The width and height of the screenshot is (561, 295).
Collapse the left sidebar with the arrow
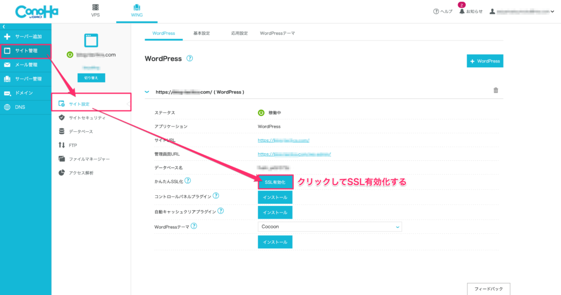click(x=4, y=27)
